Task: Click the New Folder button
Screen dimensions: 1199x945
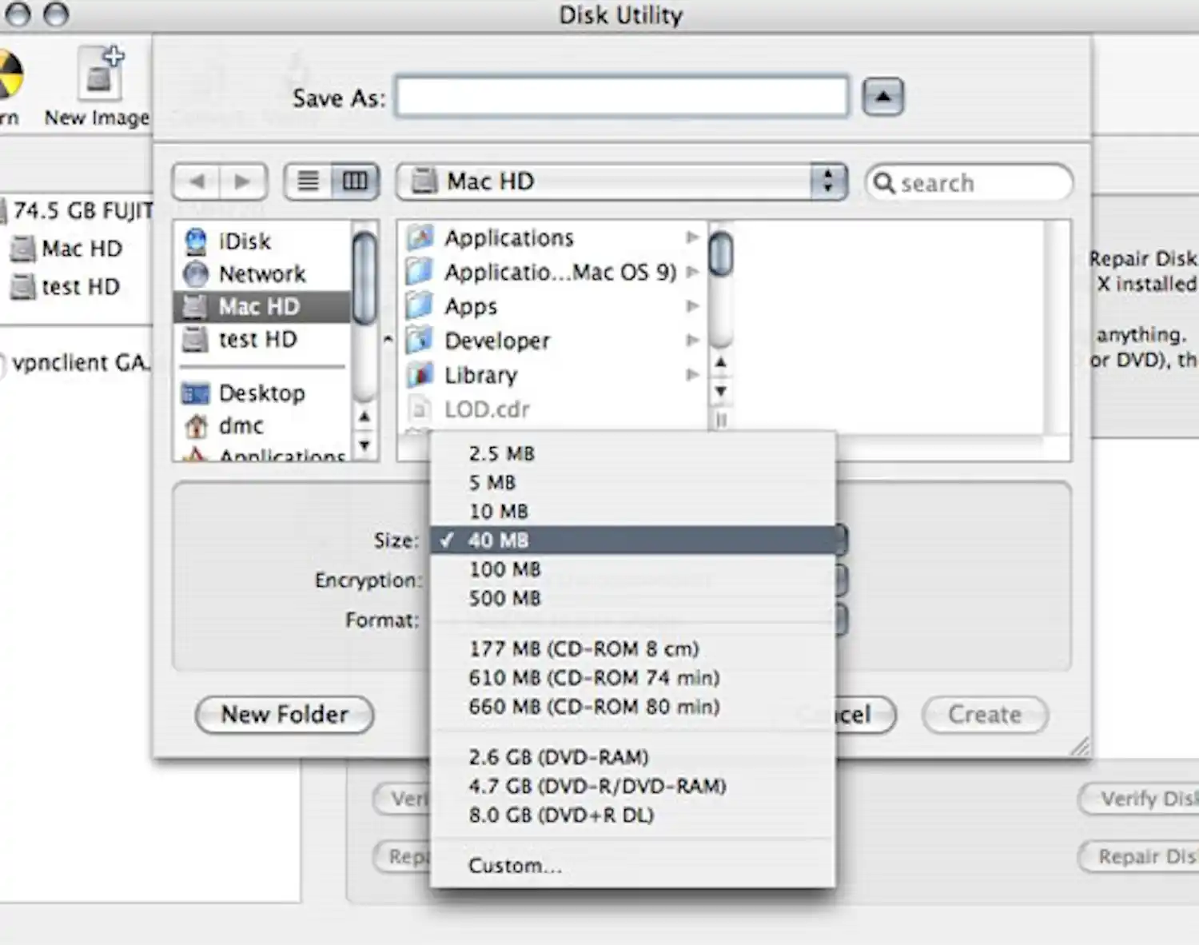Action: 285,715
